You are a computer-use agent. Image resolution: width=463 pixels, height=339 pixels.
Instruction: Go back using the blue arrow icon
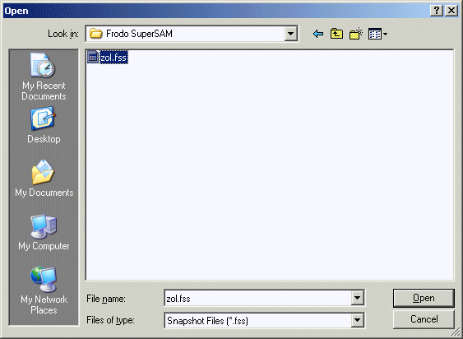tap(318, 34)
